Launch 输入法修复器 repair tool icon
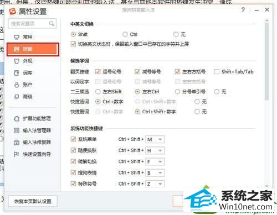 pyautogui.click(x=17, y=143)
